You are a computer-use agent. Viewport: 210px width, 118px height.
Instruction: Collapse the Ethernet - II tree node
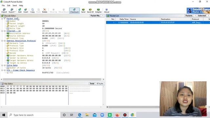(2, 31)
